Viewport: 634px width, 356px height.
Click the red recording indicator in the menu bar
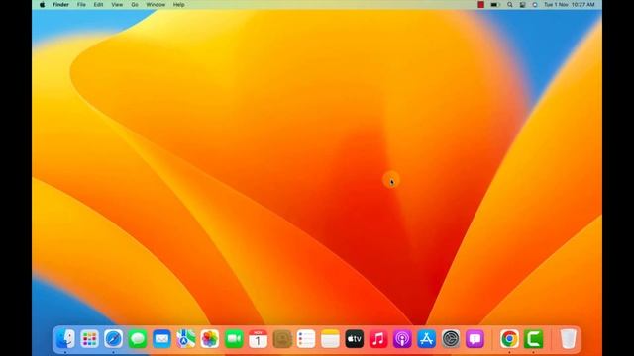click(x=480, y=4)
